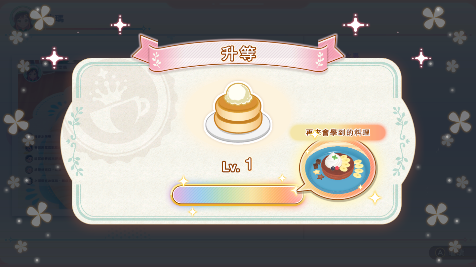Tap the 繼續 continue button
The image size is (476, 267).
pos(452,252)
